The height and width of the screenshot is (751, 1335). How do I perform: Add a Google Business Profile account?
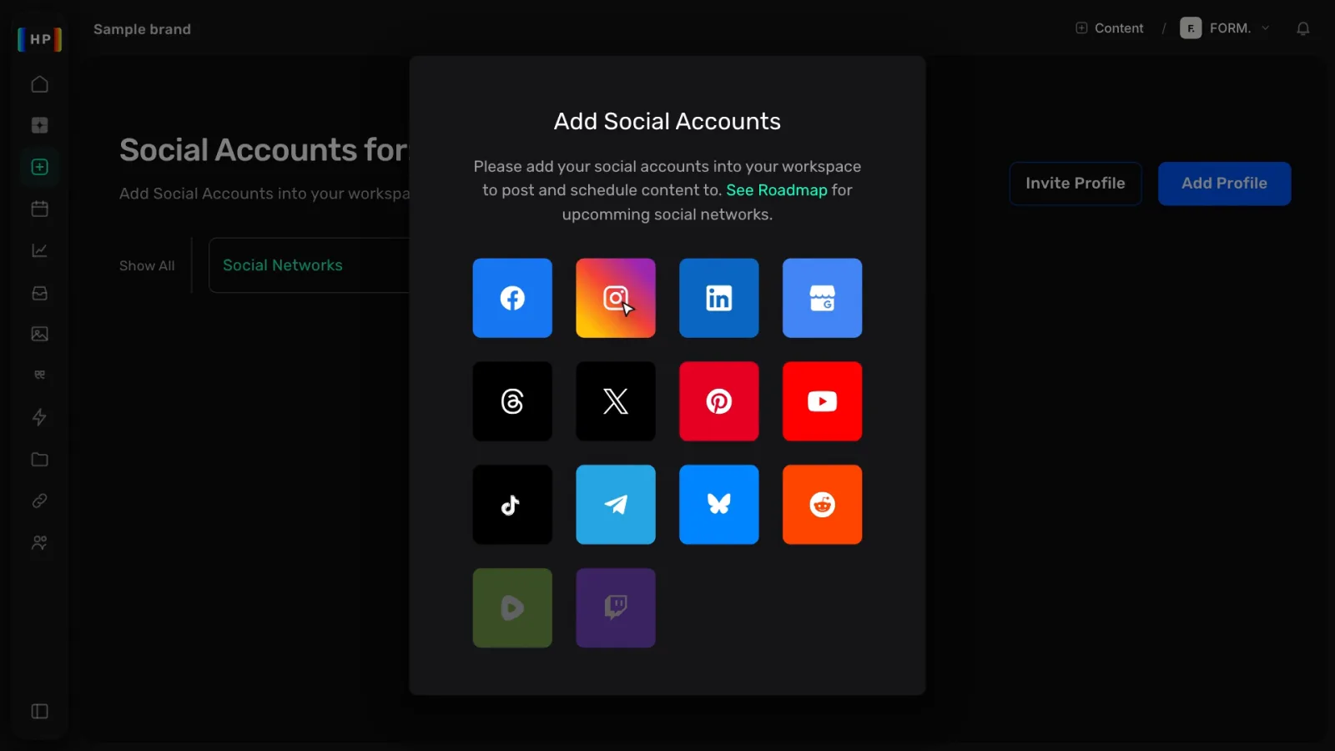[x=823, y=298]
